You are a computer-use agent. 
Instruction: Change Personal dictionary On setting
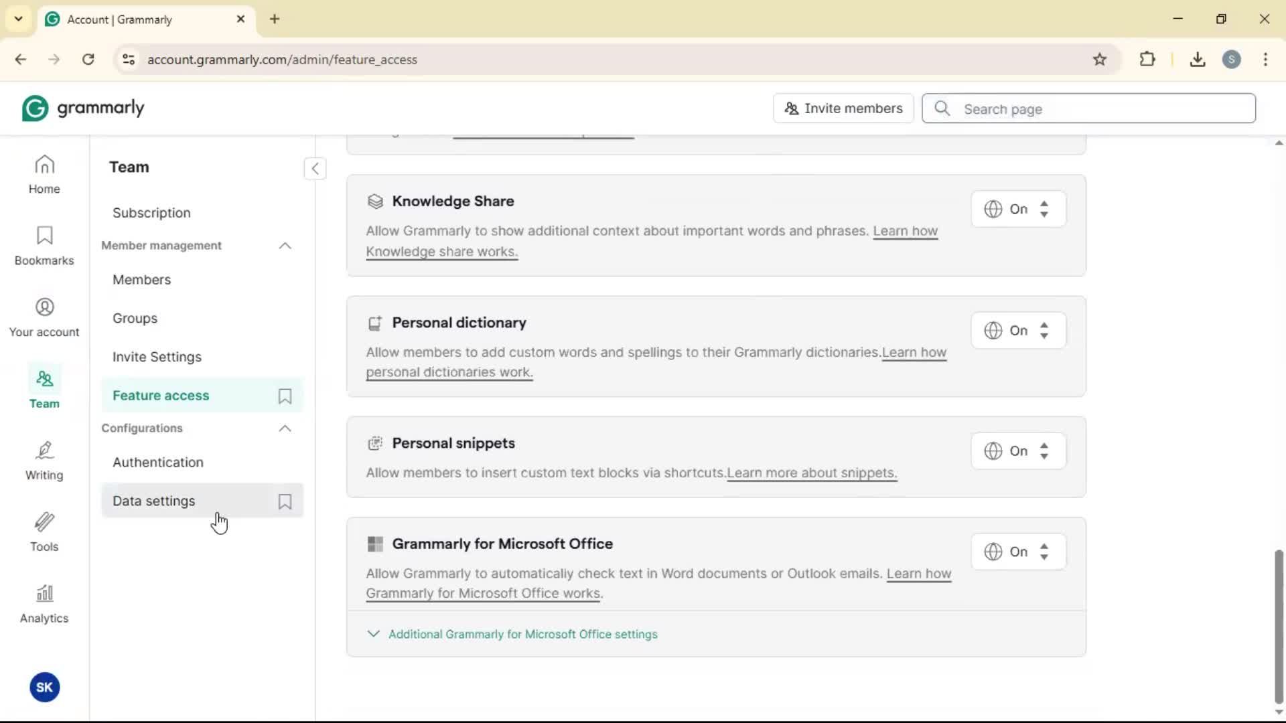1017,331
